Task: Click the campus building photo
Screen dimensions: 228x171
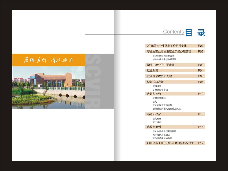Action: coord(49,87)
